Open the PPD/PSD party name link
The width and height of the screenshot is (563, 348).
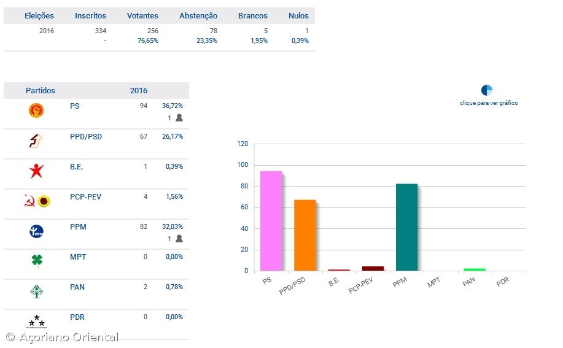point(86,136)
